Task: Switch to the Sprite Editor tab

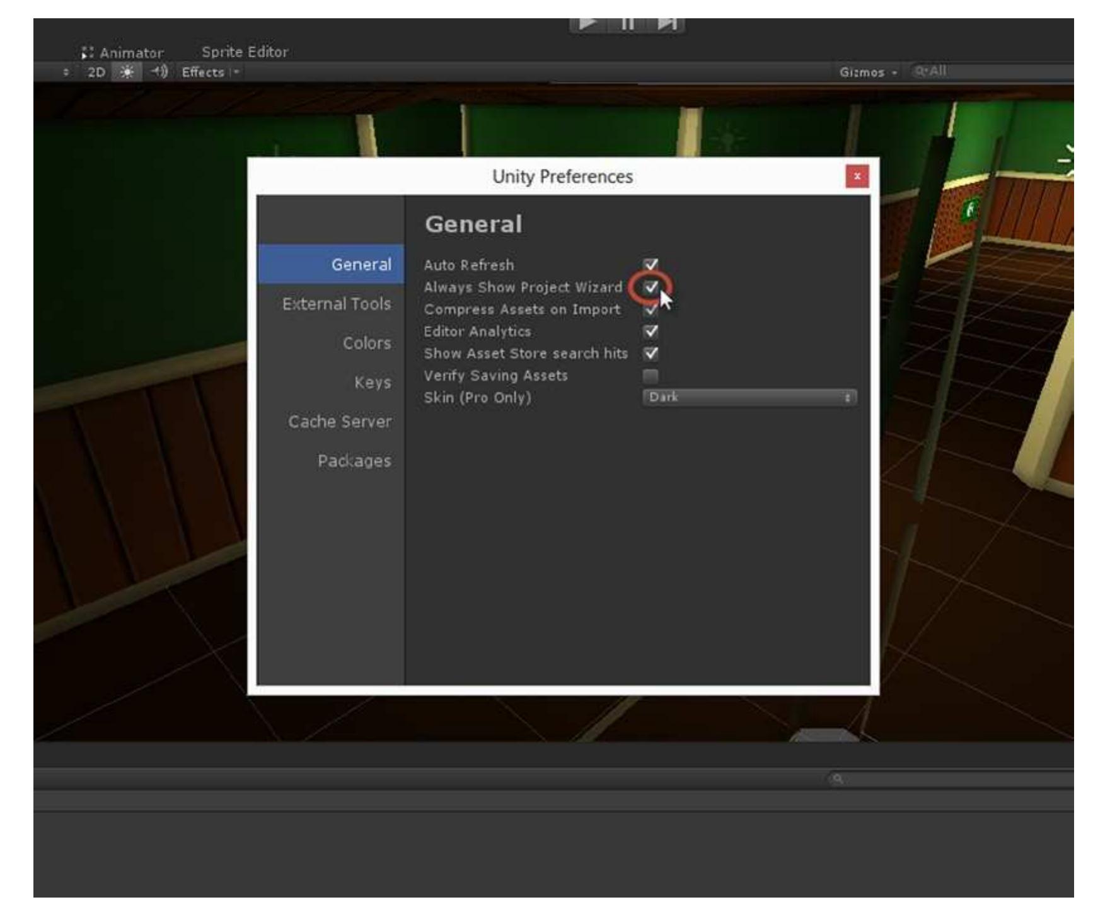Action: tap(243, 52)
